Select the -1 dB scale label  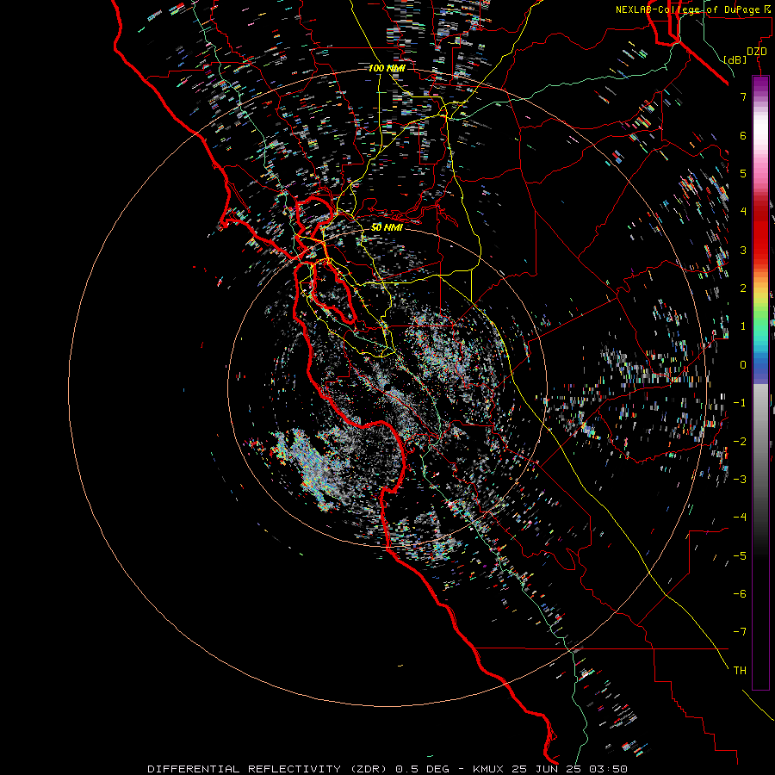[740, 403]
